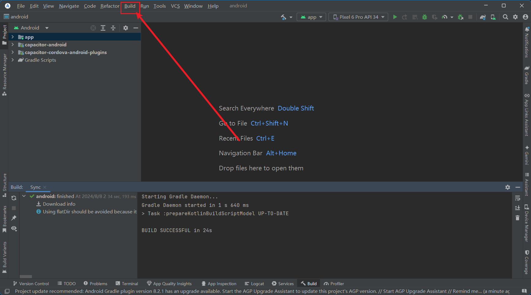Hide the Build panel with minus icon
This screenshot has width=531, height=295.
coord(518,187)
